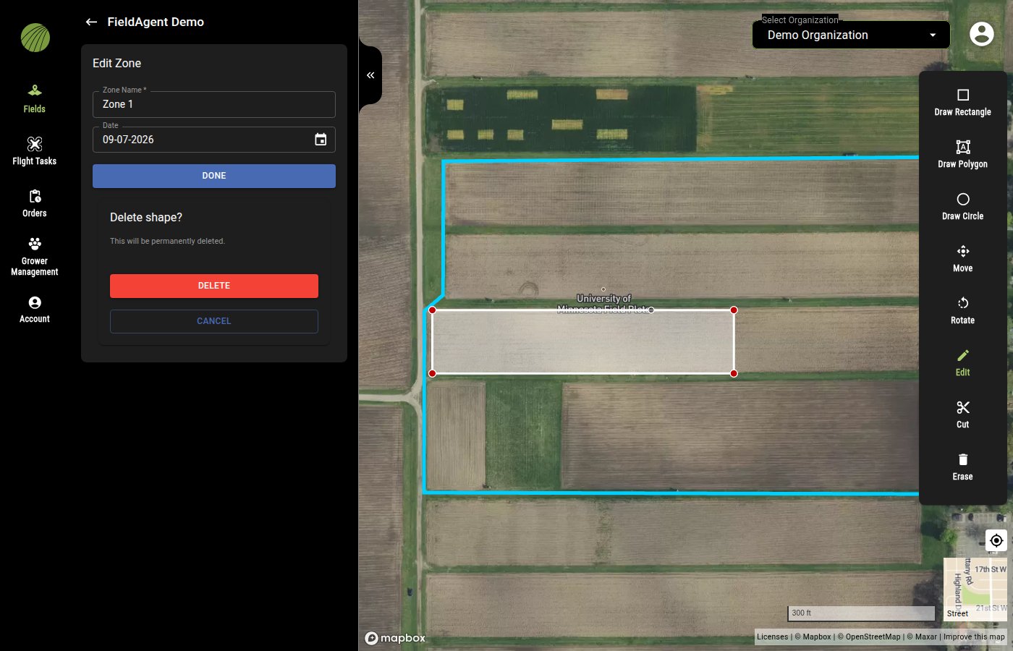Select the Draw Rectangle tool
The width and height of the screenshot is (1013, 651).
[x=962, y=103]
